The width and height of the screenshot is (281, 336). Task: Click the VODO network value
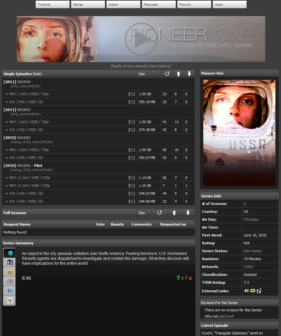click(x=249, y=267)
